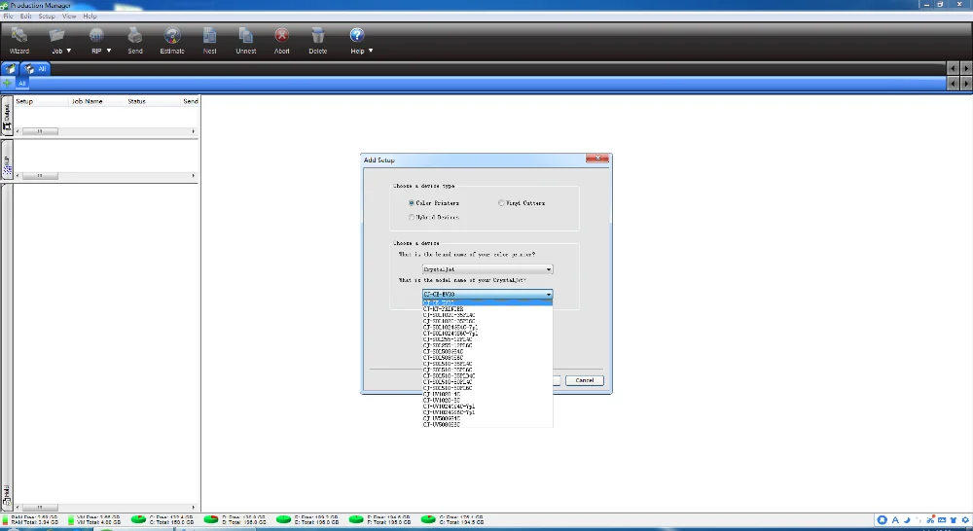
Task: Open the File menu
Action: (x=8, y=17)
